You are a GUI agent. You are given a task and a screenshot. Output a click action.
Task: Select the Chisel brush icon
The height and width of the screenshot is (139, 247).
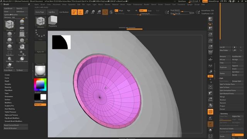pyautogui.click(x=10, y=34)
